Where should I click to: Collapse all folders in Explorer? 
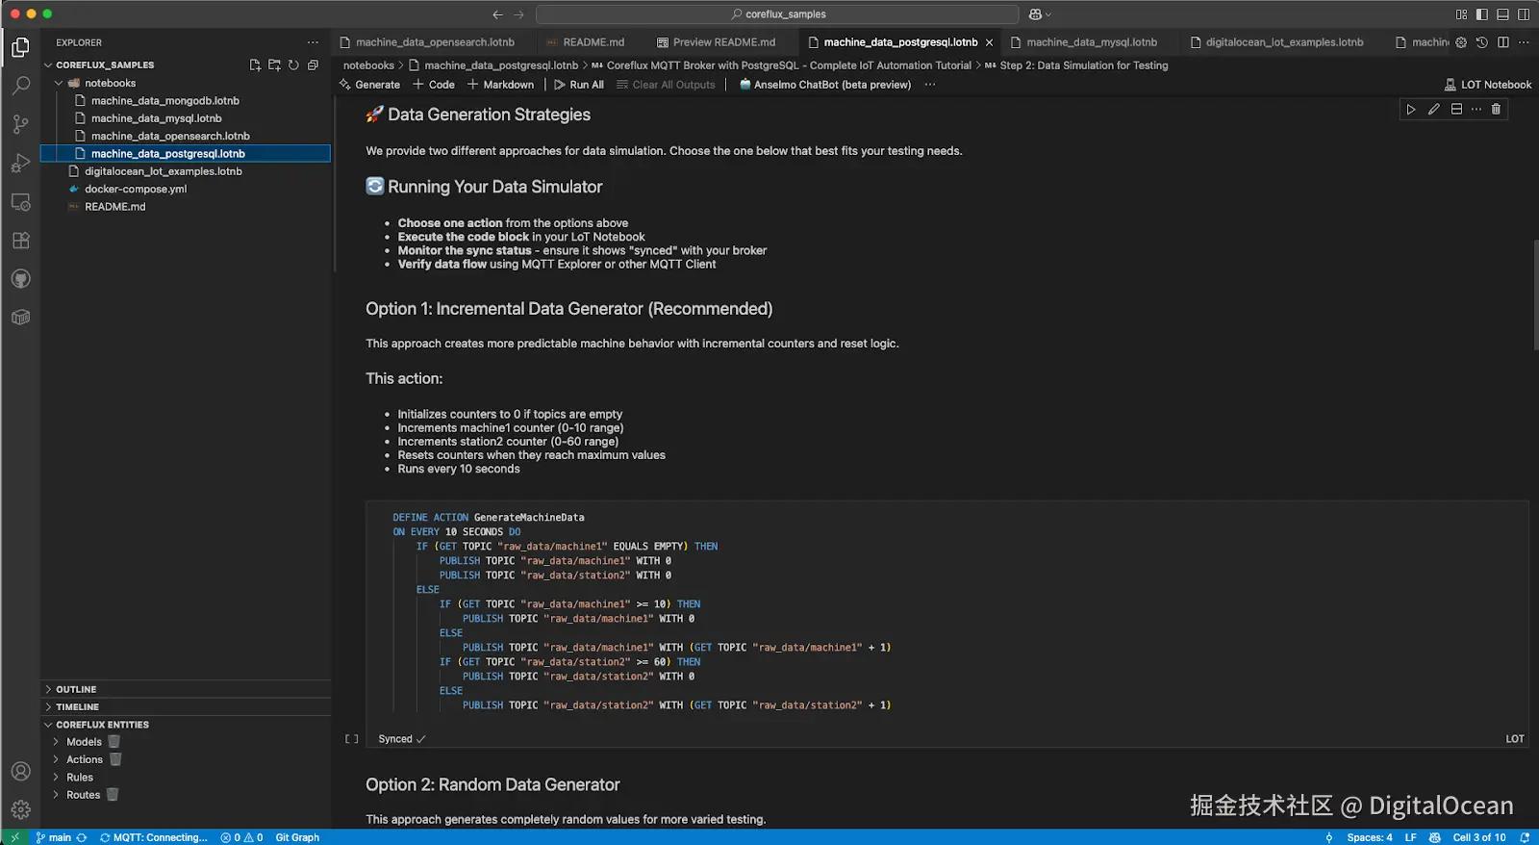[313, 65]
